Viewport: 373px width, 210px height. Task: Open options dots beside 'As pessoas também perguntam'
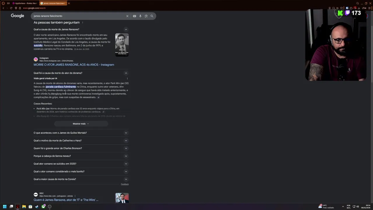[82, 22]
